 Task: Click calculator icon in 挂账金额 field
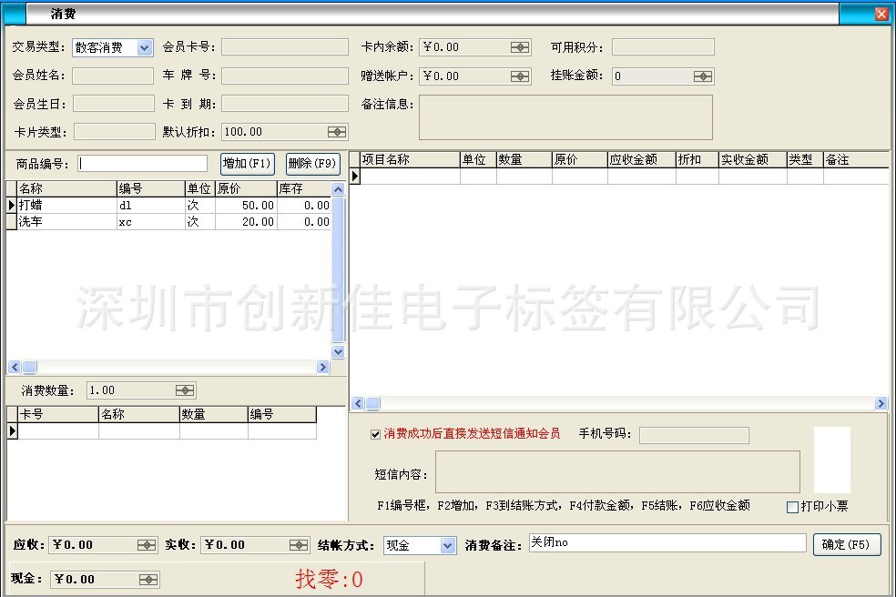(x=702, y=76)
